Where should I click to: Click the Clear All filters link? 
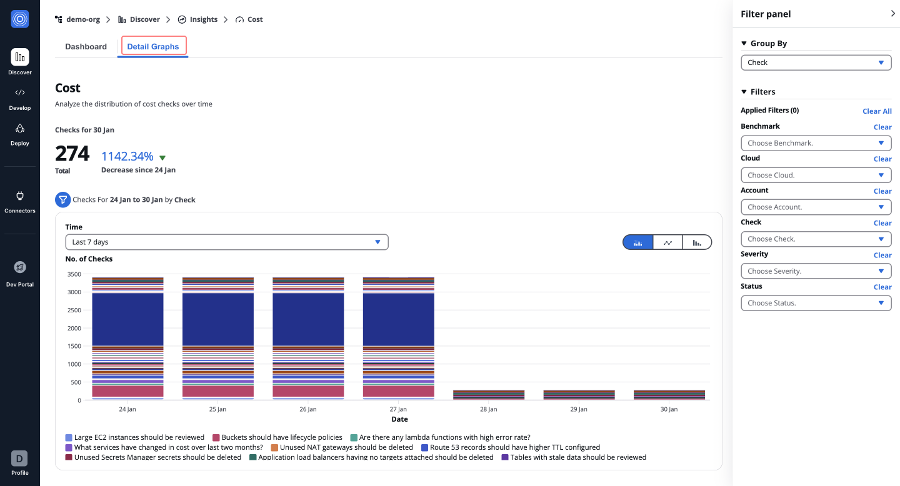[877, 111]
